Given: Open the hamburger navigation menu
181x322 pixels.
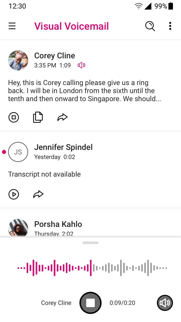Looking at the screenshot, I should point(12,26).
